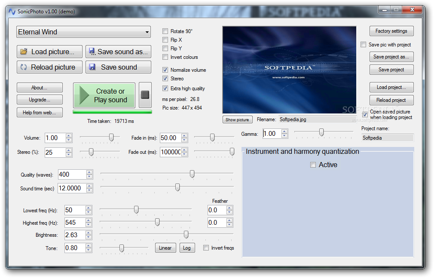Image resolution: width=434 pixels, height=278 pixels.
Task: Toggle Open saved picture when loading project
Action: click(365, 114)
